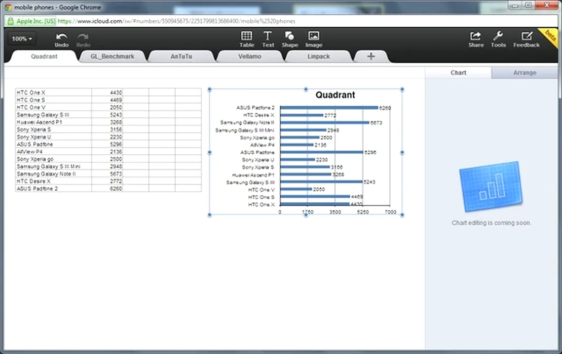Select the Huawei Ascend P1 table cell
Viewport: 562px width, 354px height.
[53, 122]
